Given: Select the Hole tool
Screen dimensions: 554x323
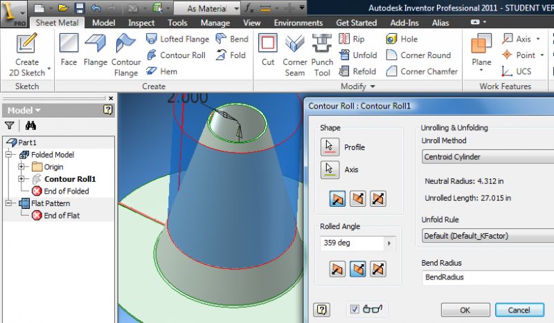Looking at the screenshot, I should point(402,39).
